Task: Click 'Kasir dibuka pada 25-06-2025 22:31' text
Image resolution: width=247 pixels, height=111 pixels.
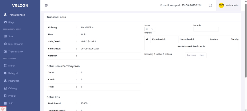Action: pos(181,5)
